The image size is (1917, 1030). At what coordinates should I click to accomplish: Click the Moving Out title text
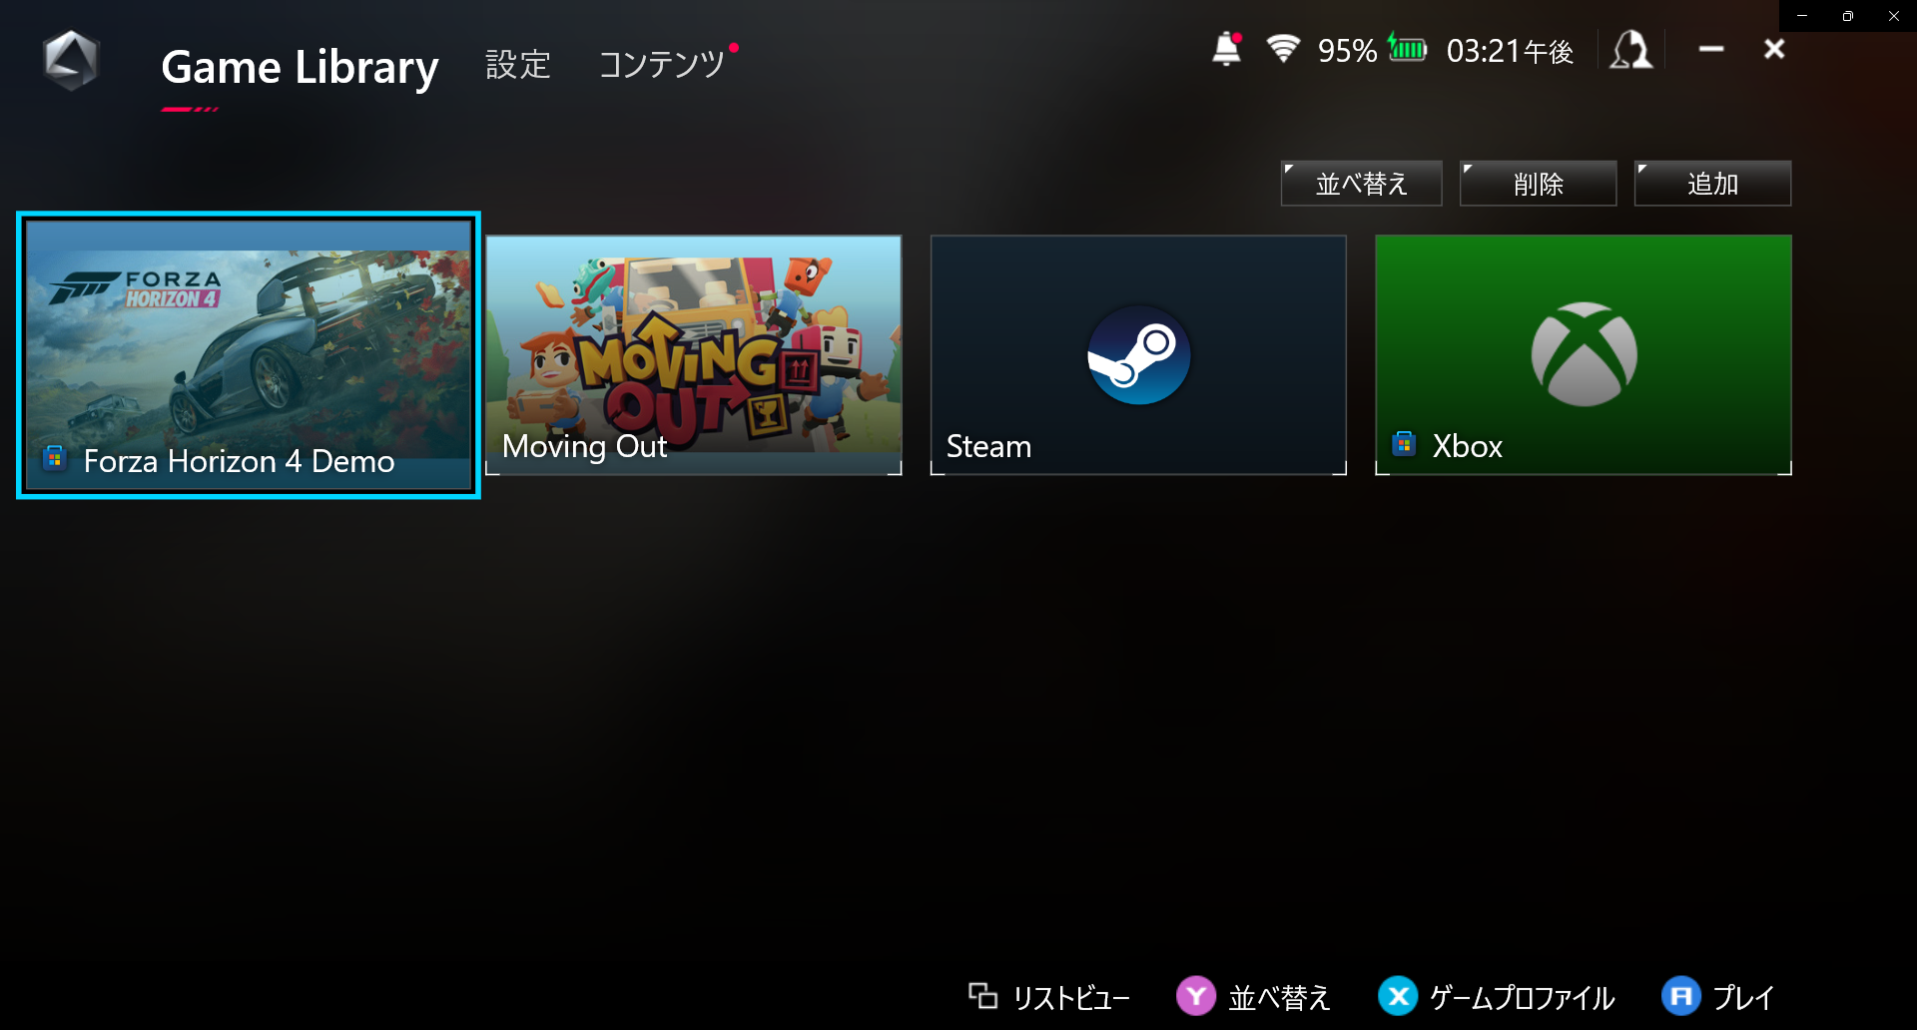pos(584,446)
